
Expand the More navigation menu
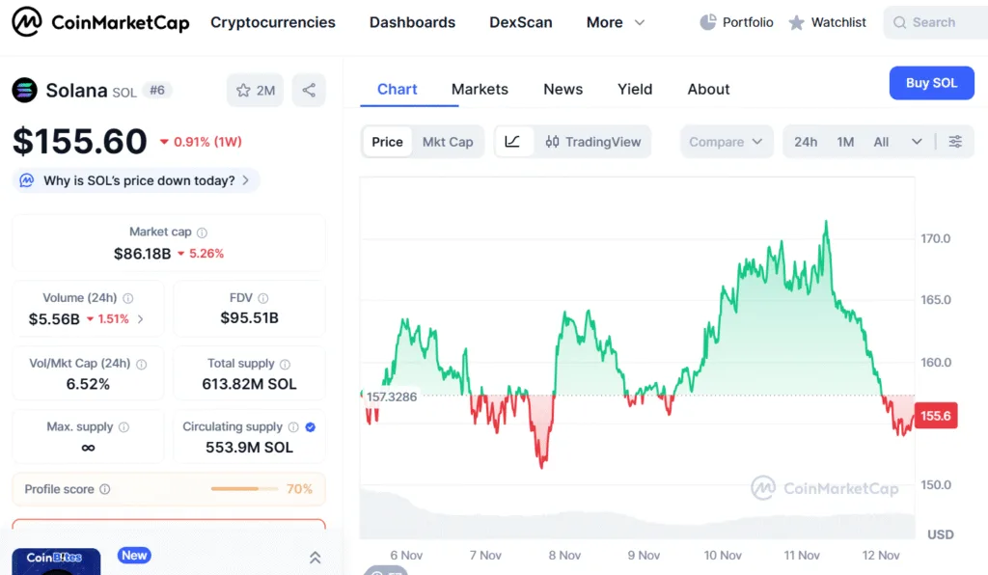(615, 21)
